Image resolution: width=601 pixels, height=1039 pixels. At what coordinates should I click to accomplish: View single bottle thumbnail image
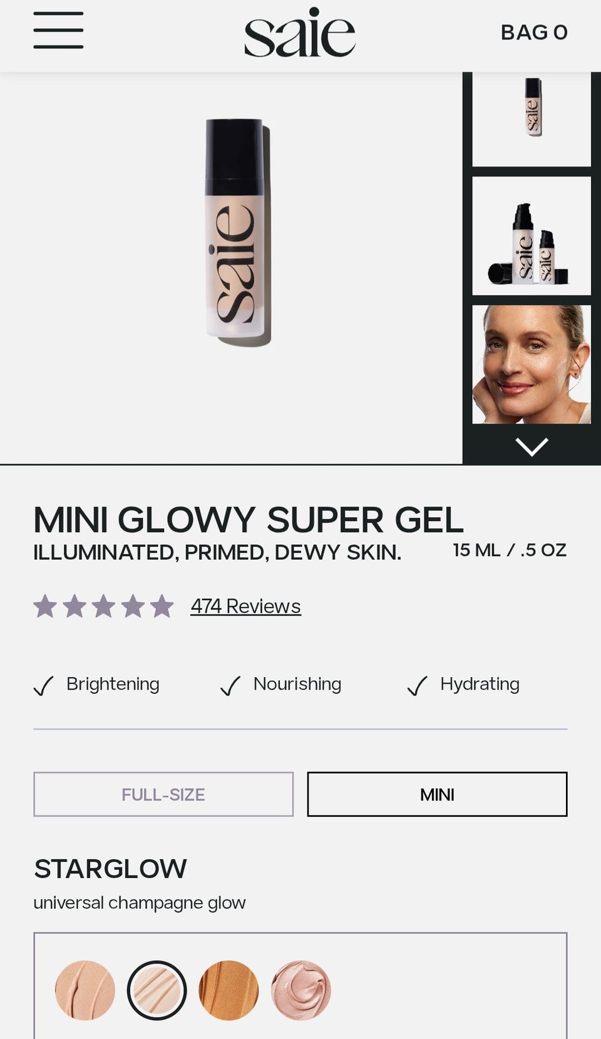click(532, 119)
